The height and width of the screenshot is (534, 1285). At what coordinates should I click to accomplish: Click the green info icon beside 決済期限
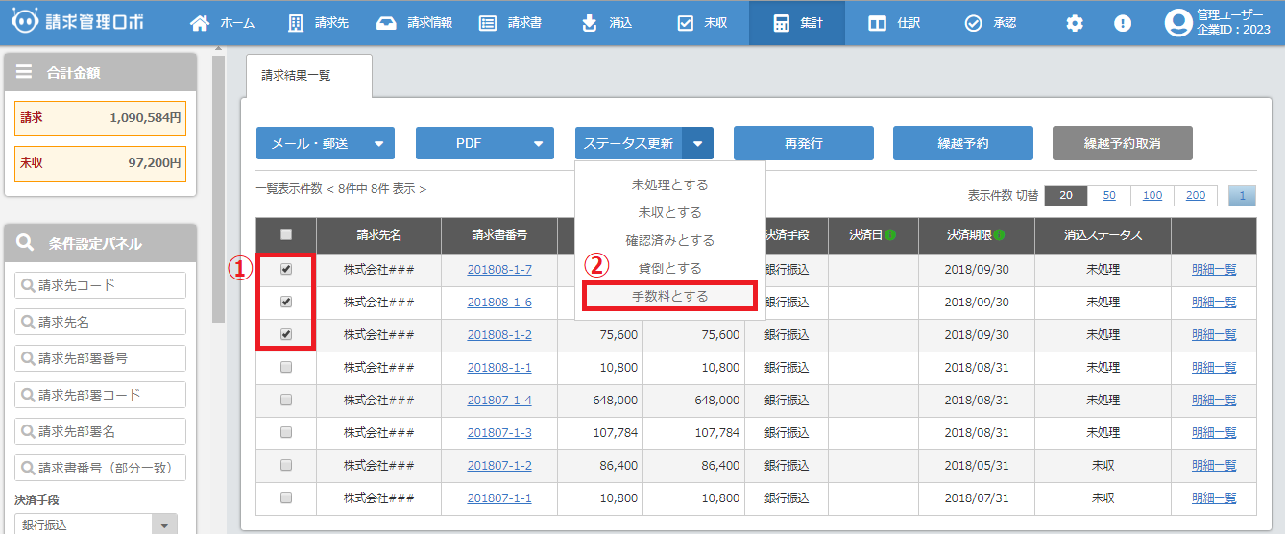(1000, 235)
